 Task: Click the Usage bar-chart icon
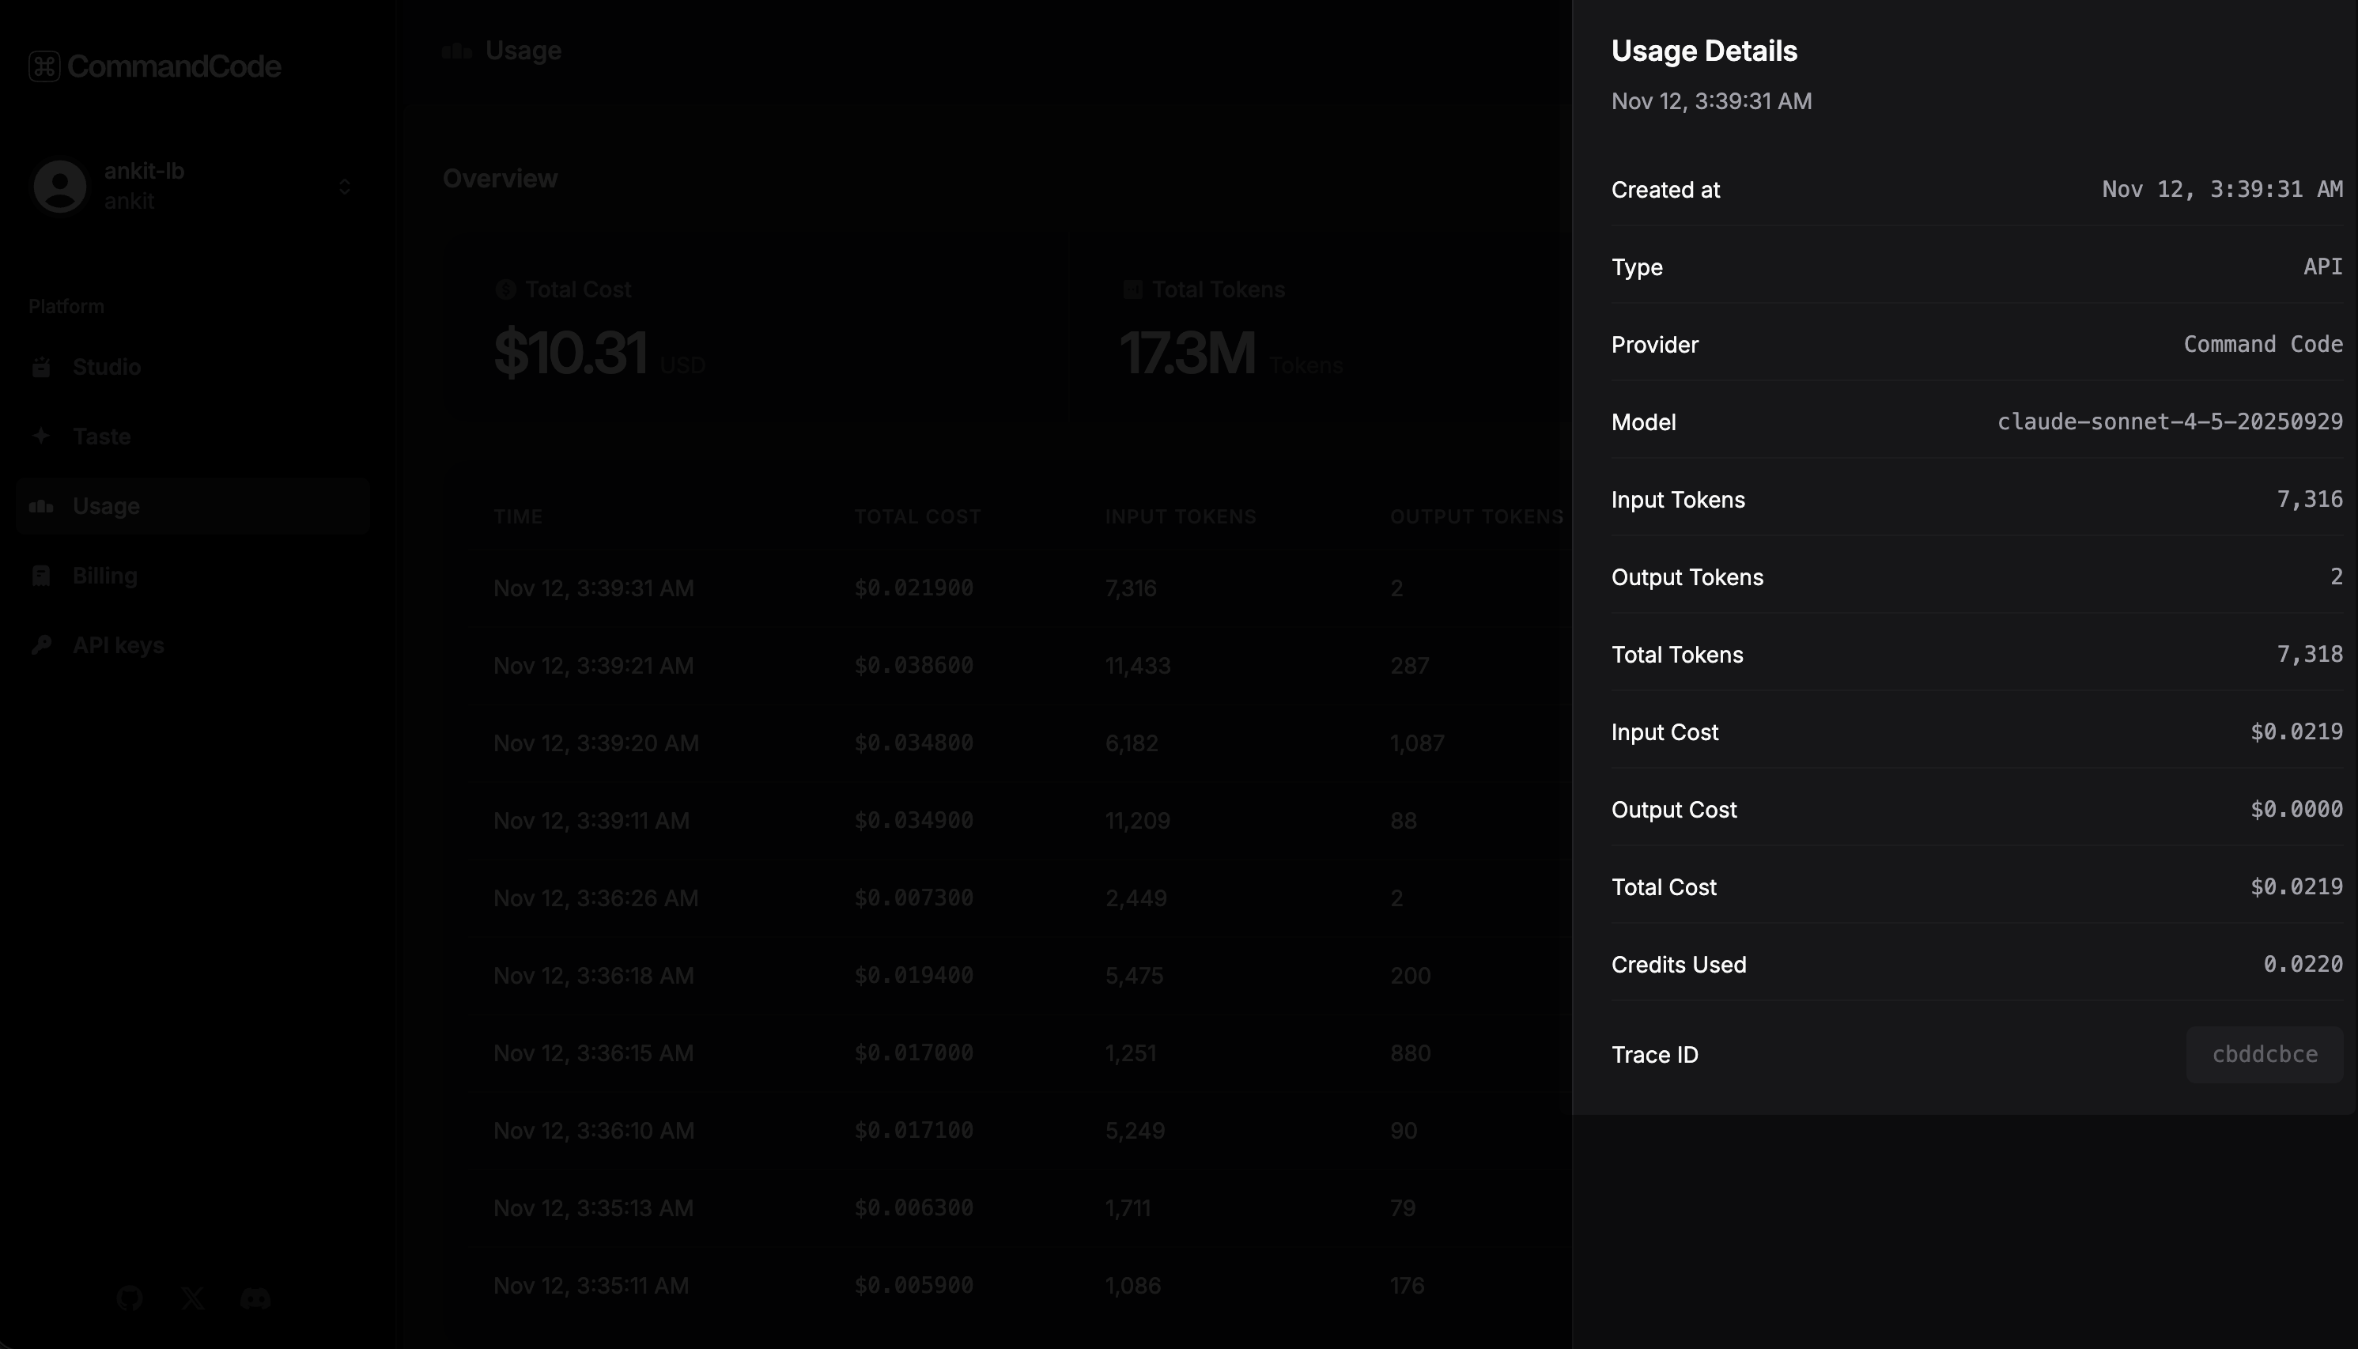pyautogui.click(x=42, y=506)
